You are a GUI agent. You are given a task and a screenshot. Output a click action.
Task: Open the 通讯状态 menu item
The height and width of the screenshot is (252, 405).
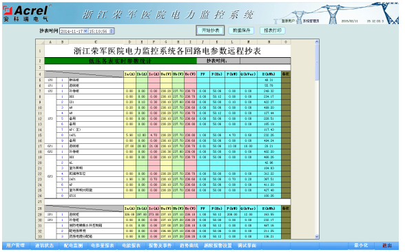44,246
